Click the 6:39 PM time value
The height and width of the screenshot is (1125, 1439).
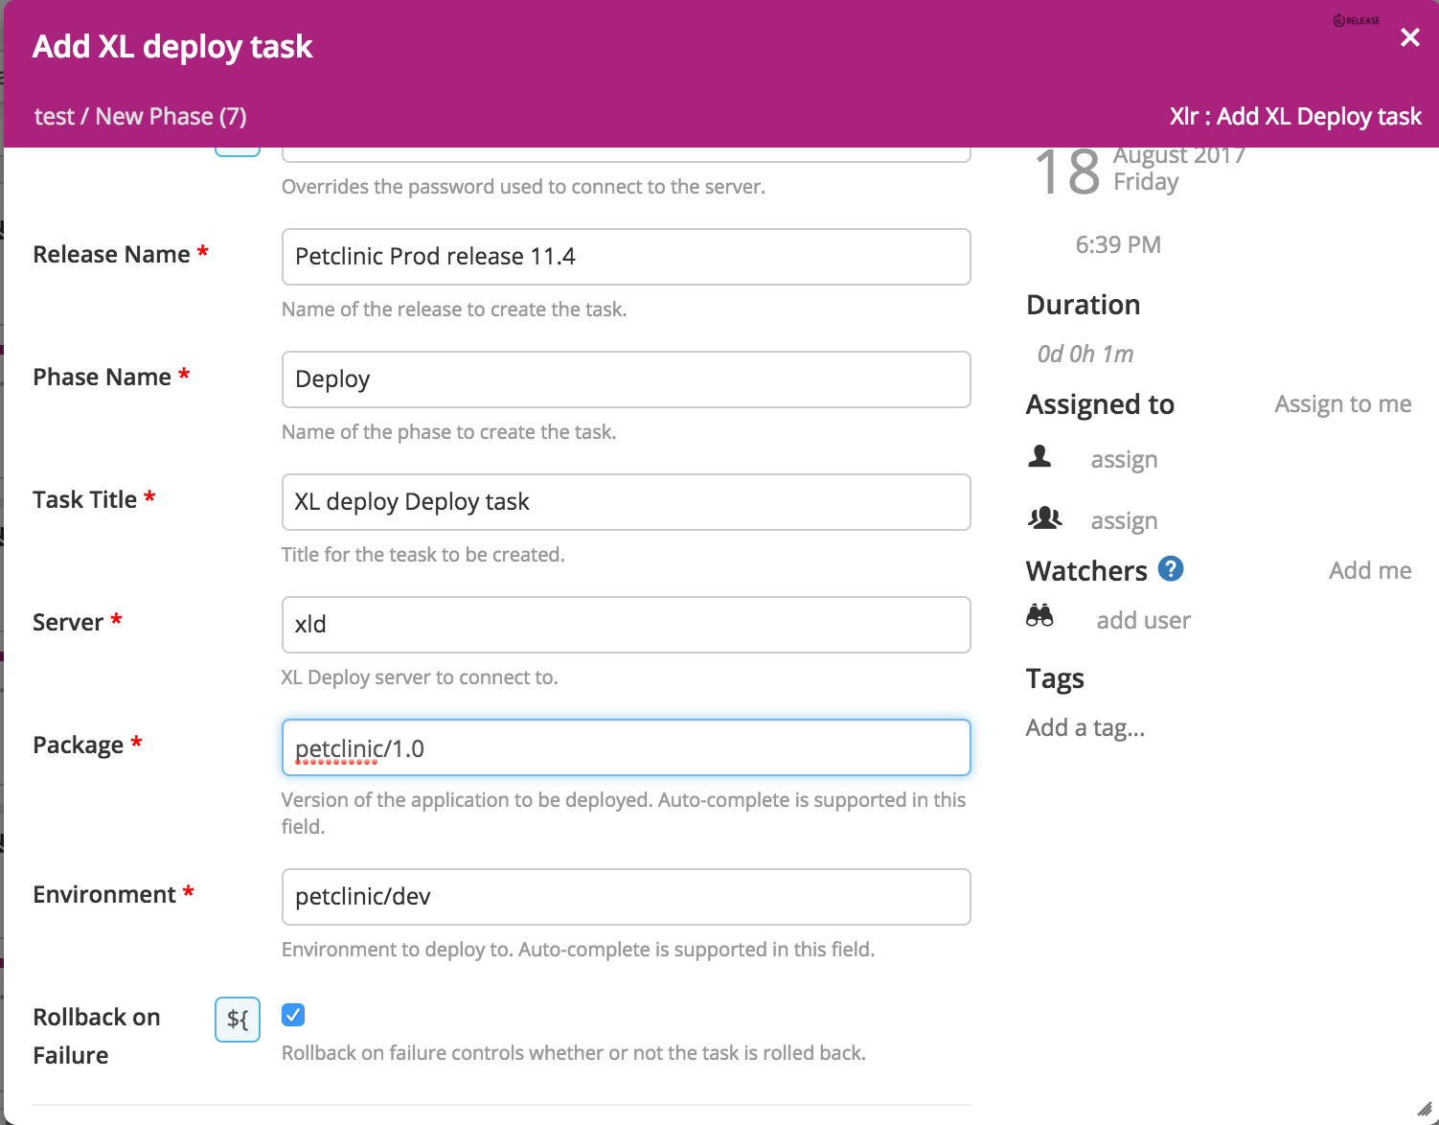[1118, 245]
